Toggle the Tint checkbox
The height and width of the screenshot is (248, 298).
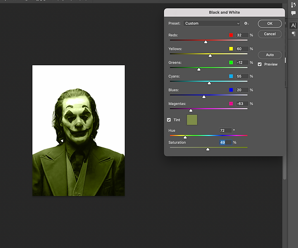tap(169, 120)
